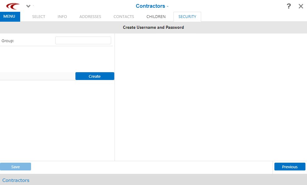
Task: Close the Contractors window
Action: pos(301,6)
